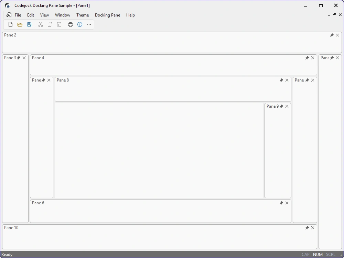The image size is (344, 258).
Task: Click the Open folder toolbar icon
Action: [20, 24]
